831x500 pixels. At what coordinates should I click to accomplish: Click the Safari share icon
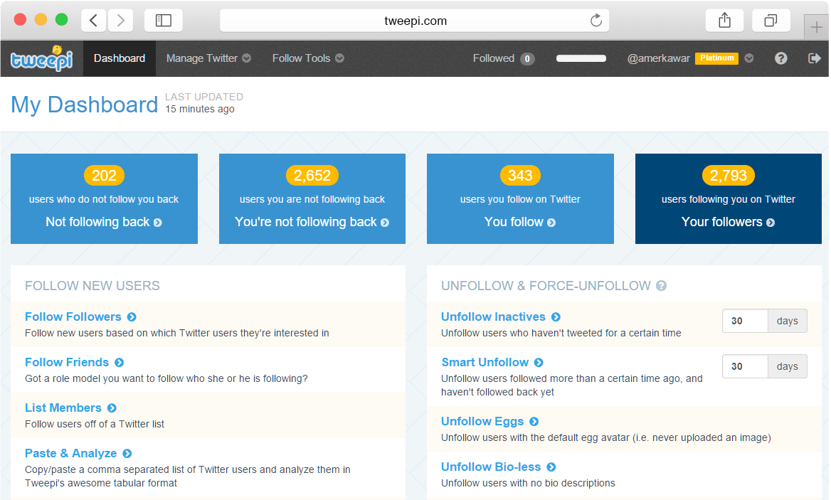pyautogui.click(x=724, y=21)
